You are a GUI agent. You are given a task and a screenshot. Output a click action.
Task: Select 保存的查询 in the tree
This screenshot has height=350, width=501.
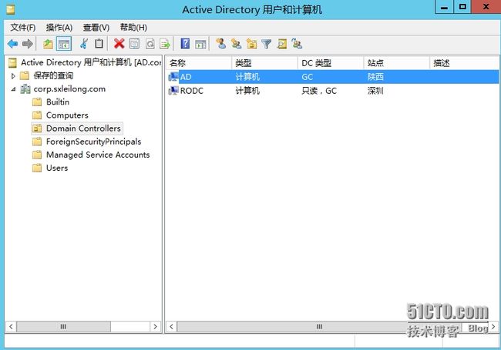[53, 75]
